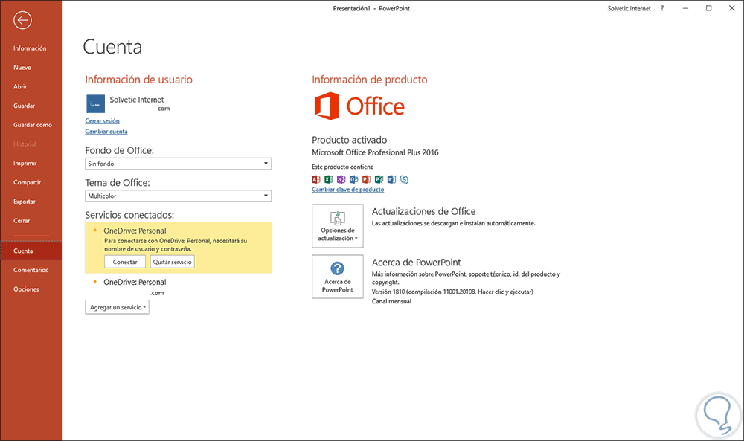The image size is (744, 441).
Task: Click the Skype for Business icon
Action: click(404, 179)
